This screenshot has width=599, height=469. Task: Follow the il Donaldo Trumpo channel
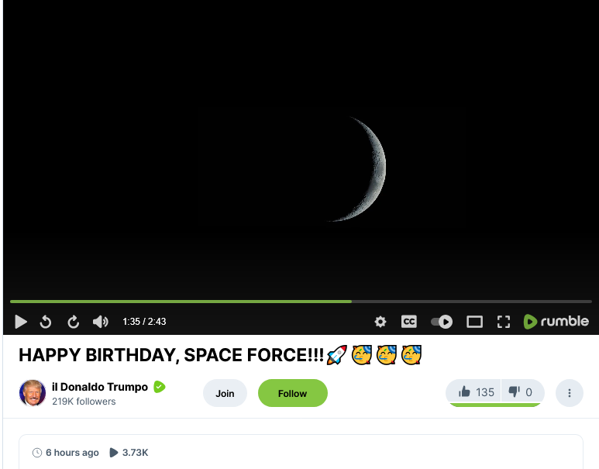click(x=293, y=393)
